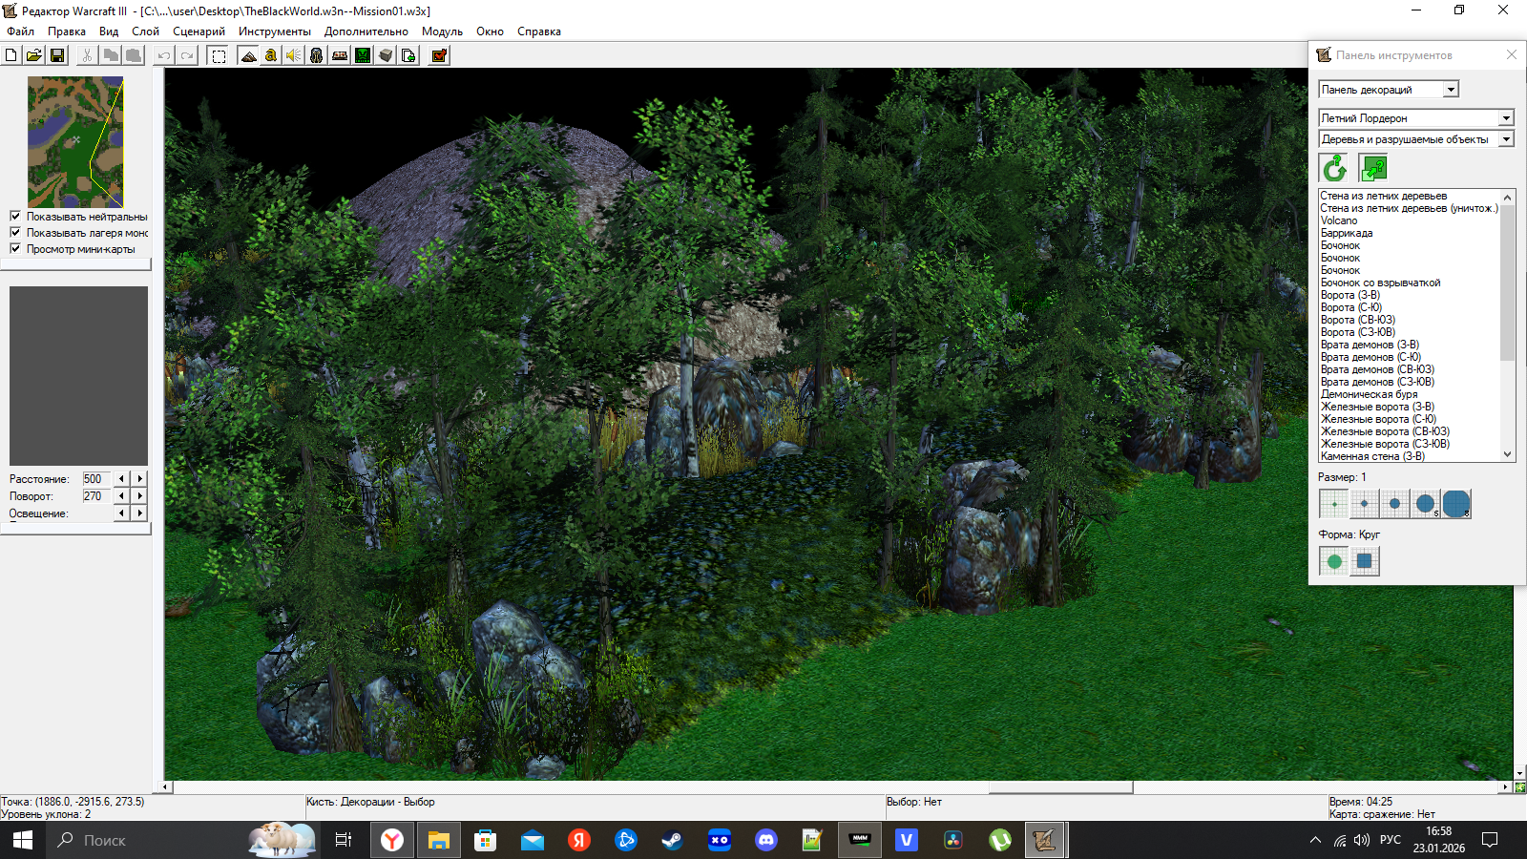
Task: Open Steam from the taskbar
Action: coord(672,840)
